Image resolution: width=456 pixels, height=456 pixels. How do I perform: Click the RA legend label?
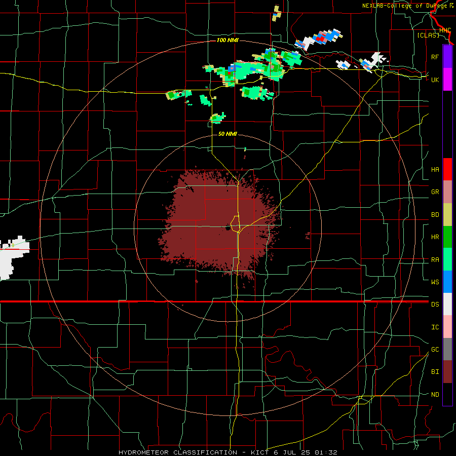pos(435,260)
